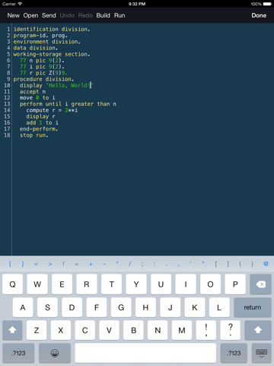Create a New file
The width and height of the screenshot is (274, 366).
[13, 15]
